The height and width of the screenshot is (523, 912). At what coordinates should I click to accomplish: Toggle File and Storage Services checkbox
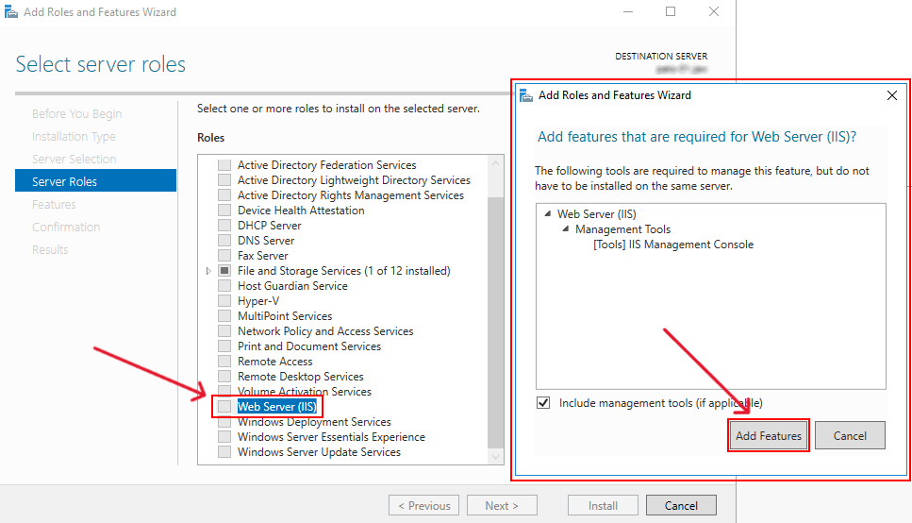coord(224,271)
